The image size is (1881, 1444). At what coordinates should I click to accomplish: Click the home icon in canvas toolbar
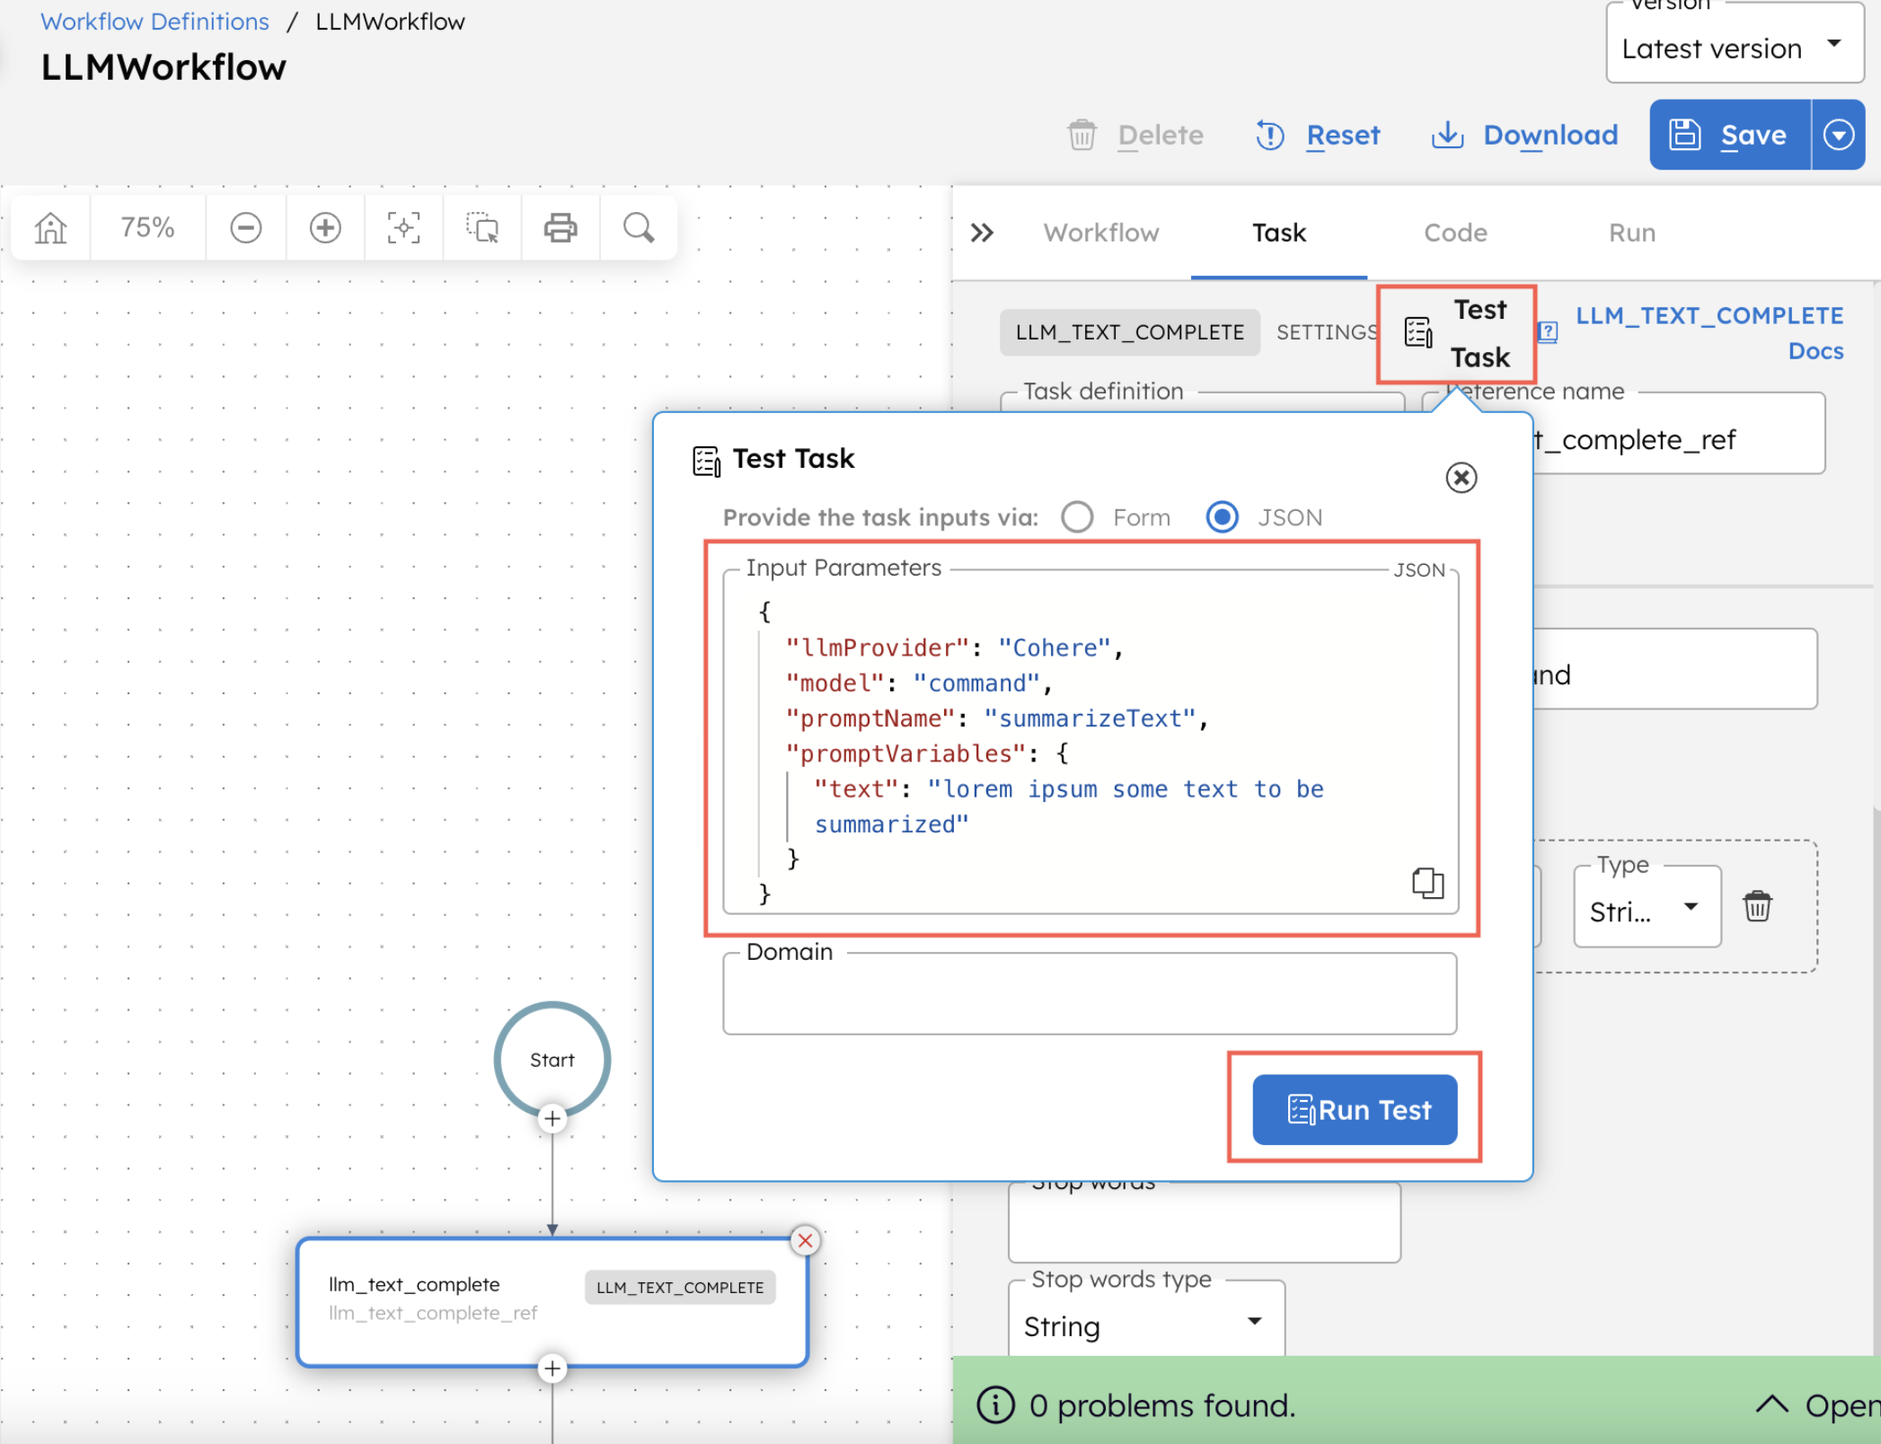[x=51, y=228]
